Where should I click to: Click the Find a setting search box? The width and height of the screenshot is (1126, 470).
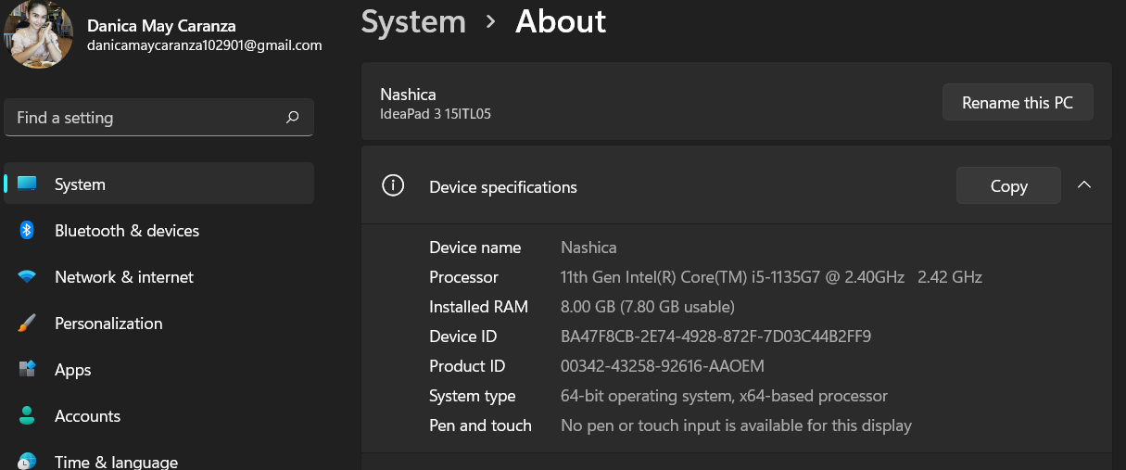[x=148, y=118]
